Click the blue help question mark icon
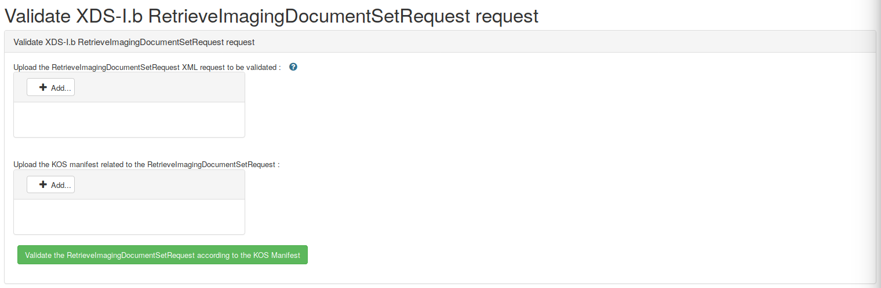This screenshot has width=881, height=288. coord(293,67)
